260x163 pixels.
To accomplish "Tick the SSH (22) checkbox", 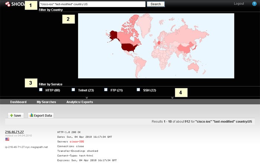I will coord(138,90).
